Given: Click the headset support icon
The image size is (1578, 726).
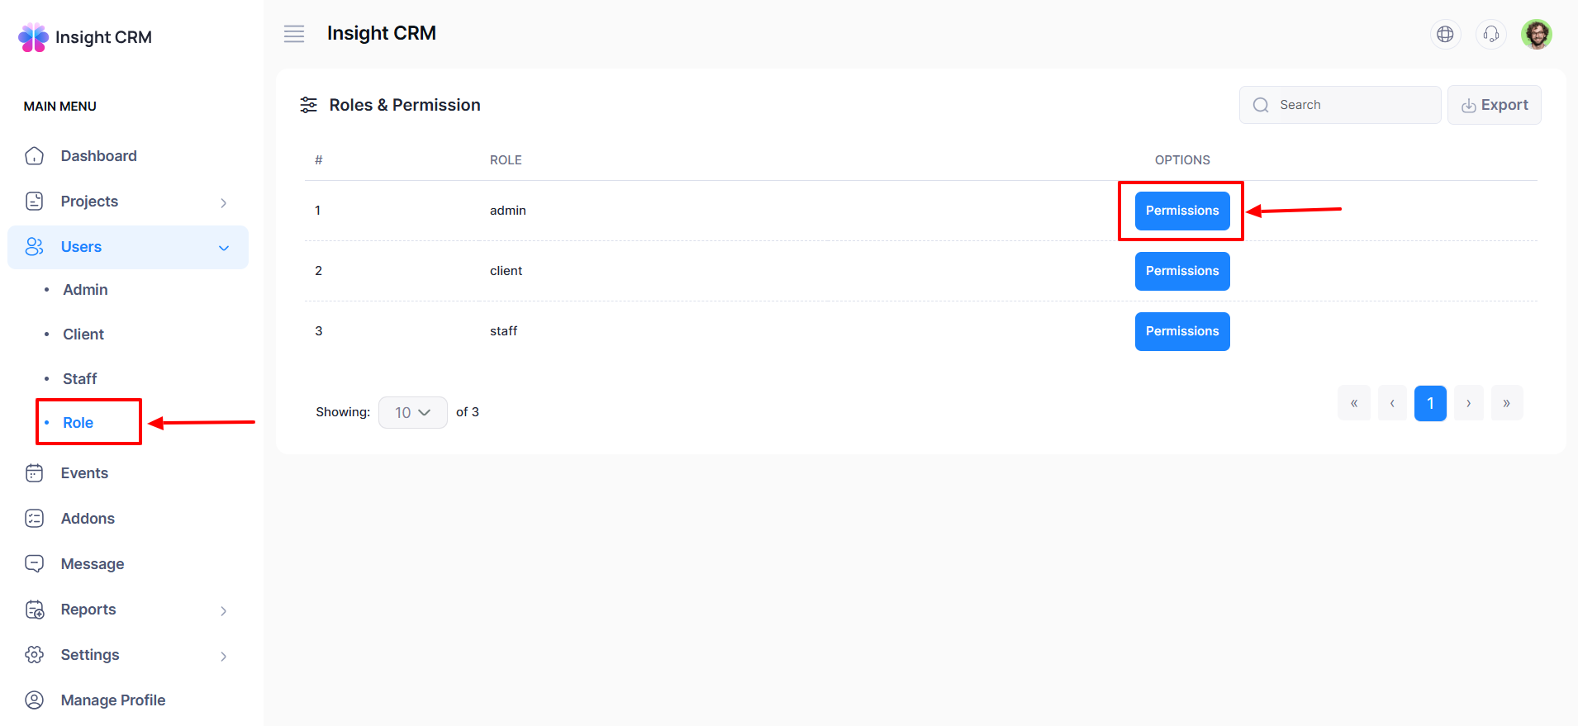Looking at the screenshot, I should [x=1490, y=34].
